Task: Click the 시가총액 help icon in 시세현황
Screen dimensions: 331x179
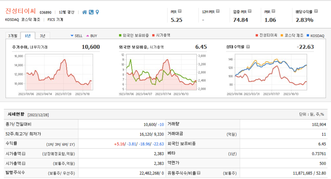Action: pos(23,153)
